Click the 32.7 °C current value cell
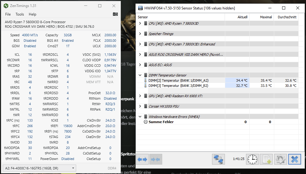 (x=237, y=86)
